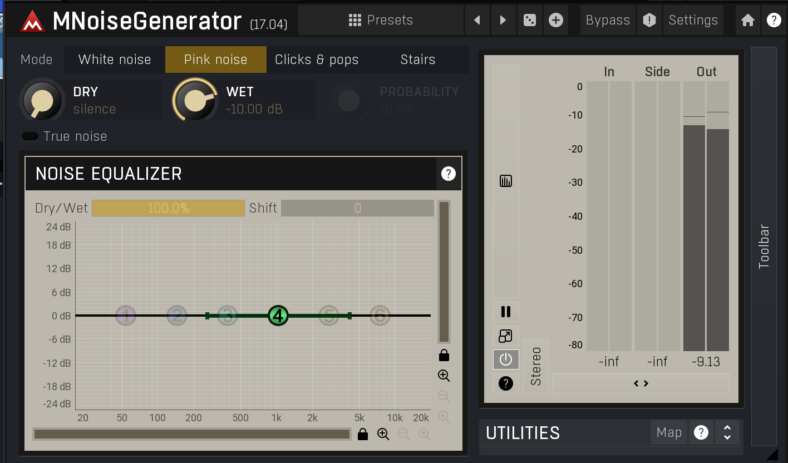Click the DRY knob
Viewport: 788px width, 463px height.
tap(42, 101)
